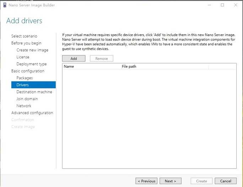
Task: Open the Join domain step
Action: (x=27, y=99)
